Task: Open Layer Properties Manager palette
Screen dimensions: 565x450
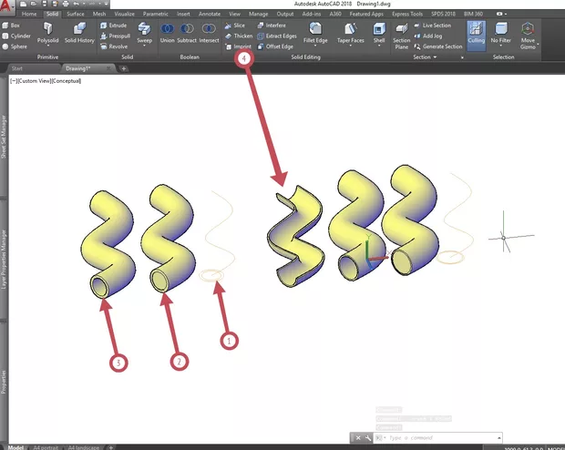Action: coord(4,260)
